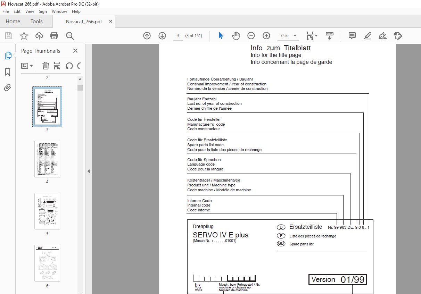Activate the Hand pan tool

pyautogui.click(x=236, y=36)
